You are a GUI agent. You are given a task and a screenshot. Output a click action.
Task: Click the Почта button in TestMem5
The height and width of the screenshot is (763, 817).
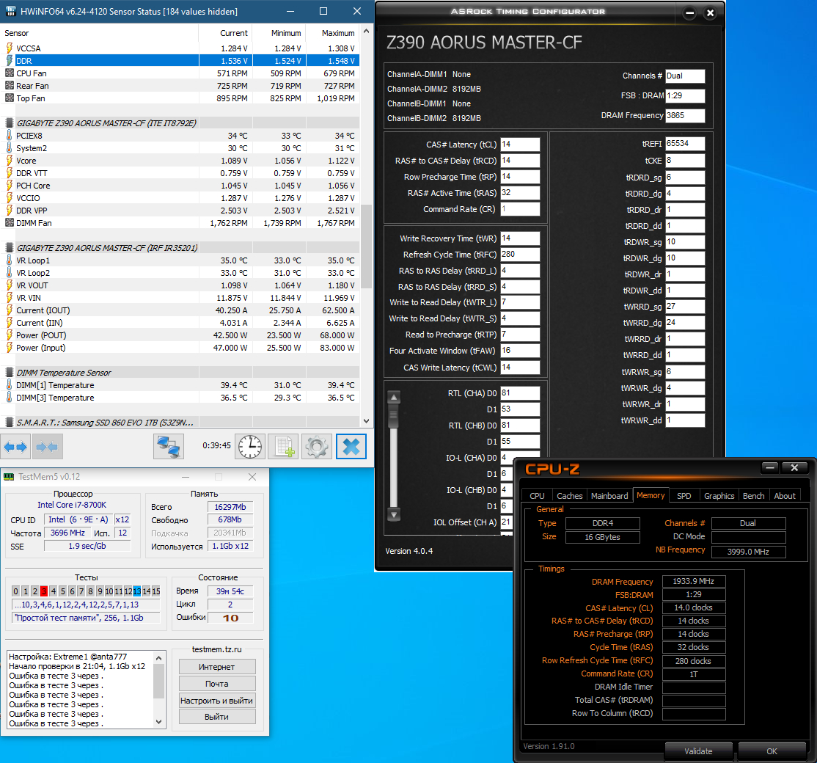tap(217, 683)
